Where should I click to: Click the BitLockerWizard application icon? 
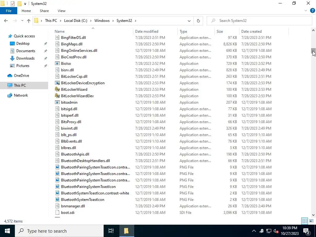[x=57, y=89]
